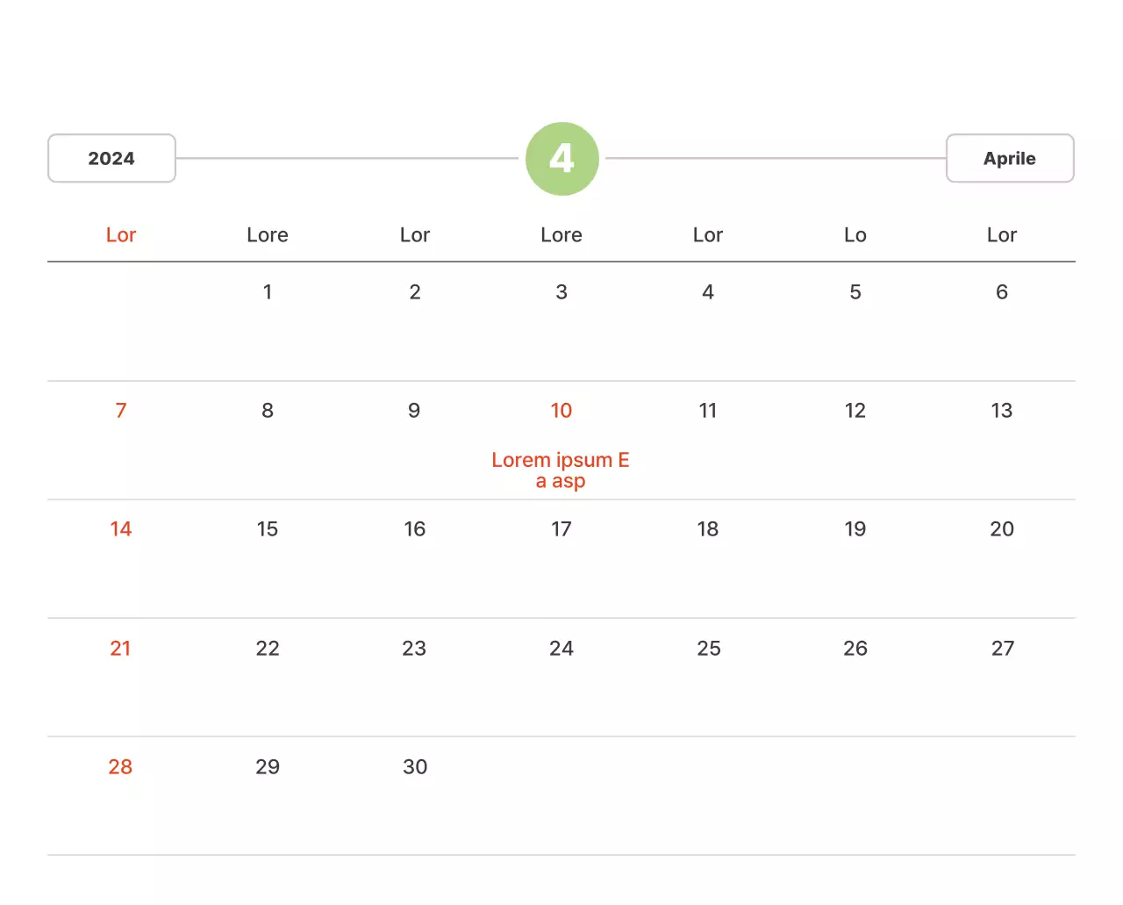Click date 20 in the third week

(1002, 529)
